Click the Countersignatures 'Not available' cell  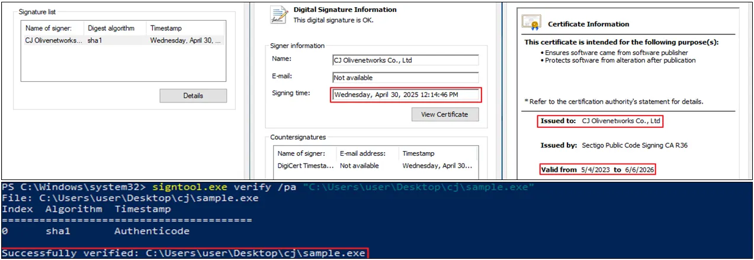pyautogui.click(x=360, y=166)
